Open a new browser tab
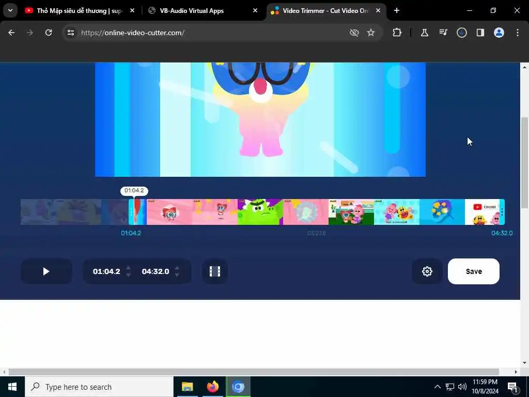 397,11
